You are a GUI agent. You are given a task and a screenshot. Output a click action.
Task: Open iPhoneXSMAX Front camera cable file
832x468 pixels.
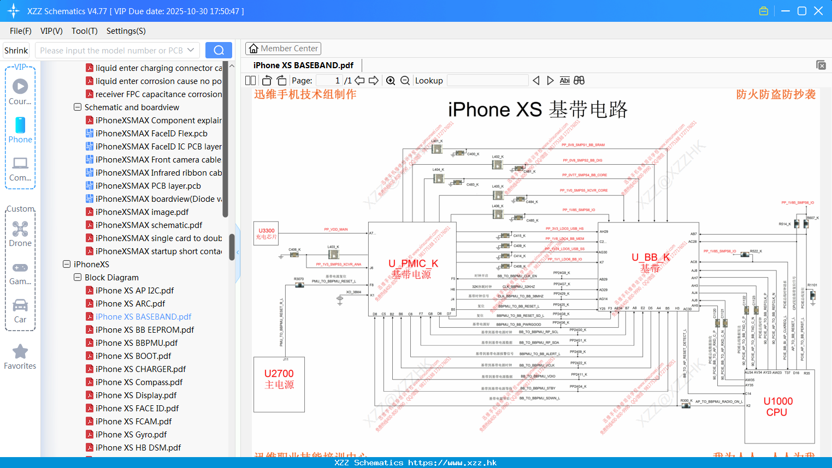[154, 159]
